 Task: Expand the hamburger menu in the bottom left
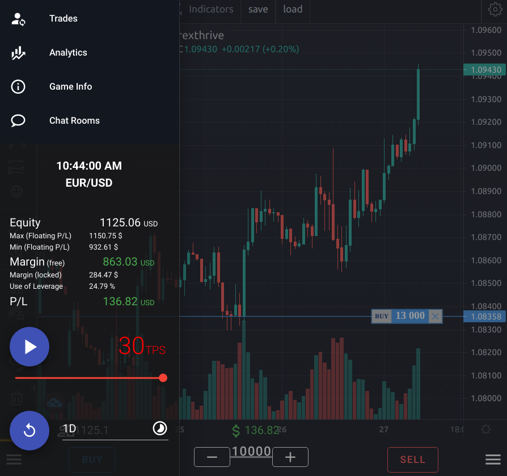[14, 460]
